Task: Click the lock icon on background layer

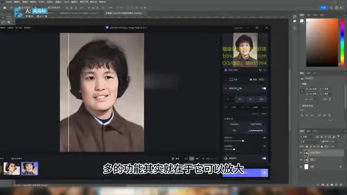Action: [x=340, y=167]
